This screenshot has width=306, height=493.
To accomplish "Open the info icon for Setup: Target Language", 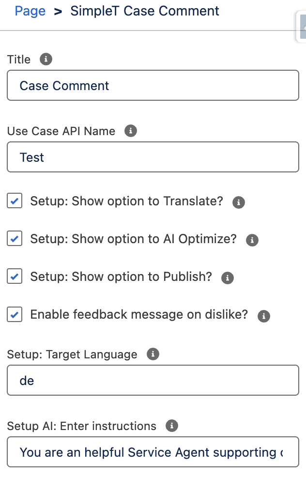I will 153,354.
